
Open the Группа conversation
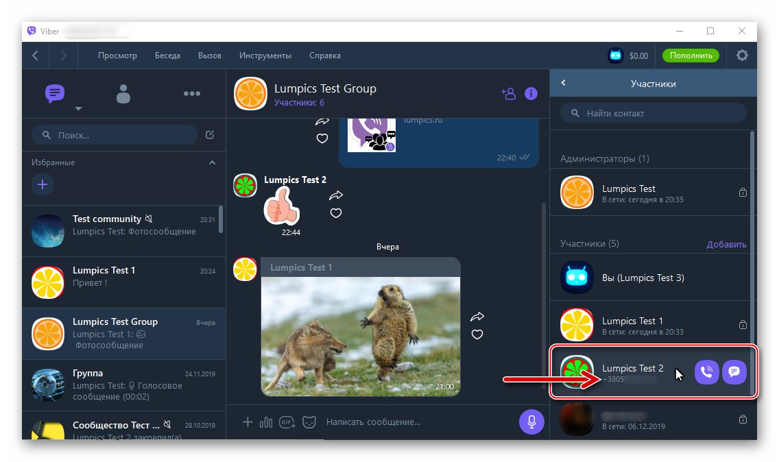[123, 385]
